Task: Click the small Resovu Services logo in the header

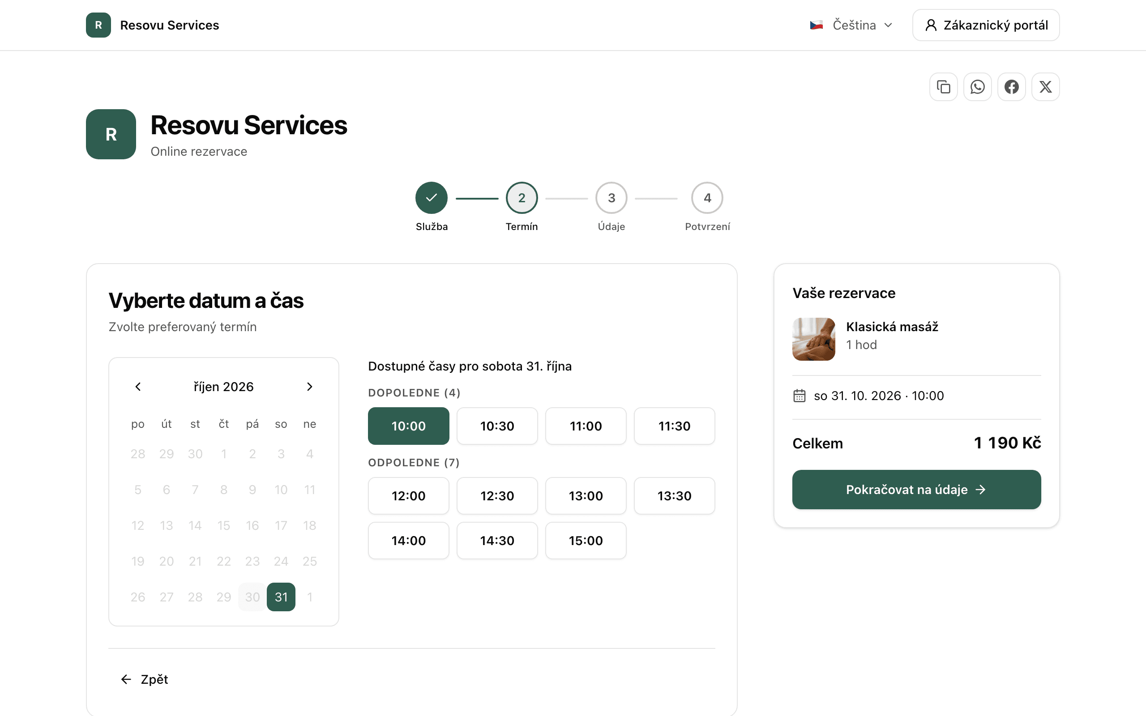Action: 98,25
